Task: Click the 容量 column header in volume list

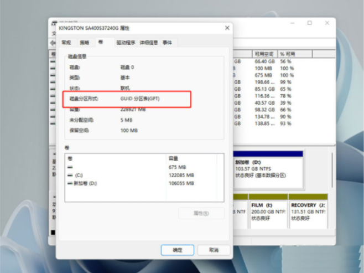Action: pos(191,158)
